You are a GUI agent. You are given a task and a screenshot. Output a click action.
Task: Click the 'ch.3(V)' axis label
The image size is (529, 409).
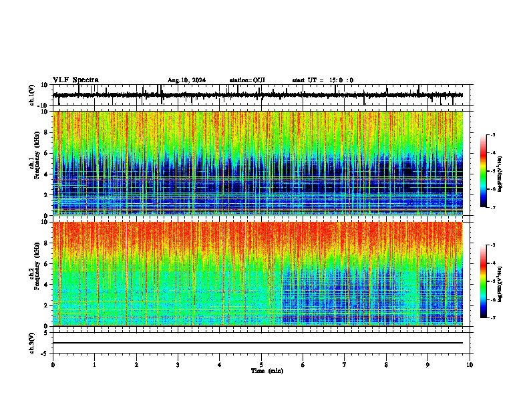(32, 343)
